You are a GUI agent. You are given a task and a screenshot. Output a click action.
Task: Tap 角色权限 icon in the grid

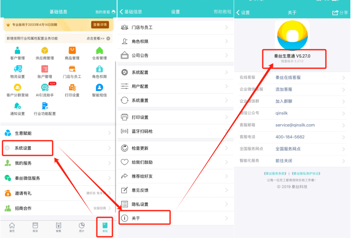(99, 69)
